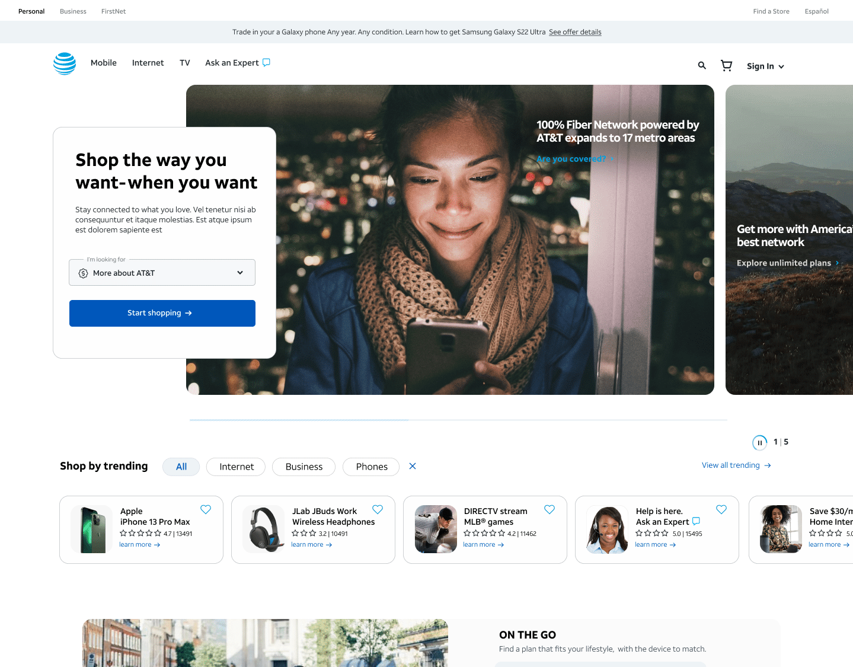Click the Get more with America's best network slide

point(789,240)
